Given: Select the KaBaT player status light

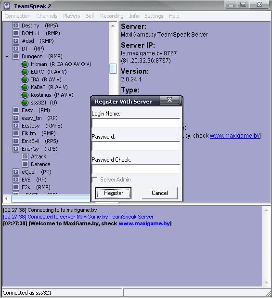Looking at the screenshot, I should coord(25,88).
